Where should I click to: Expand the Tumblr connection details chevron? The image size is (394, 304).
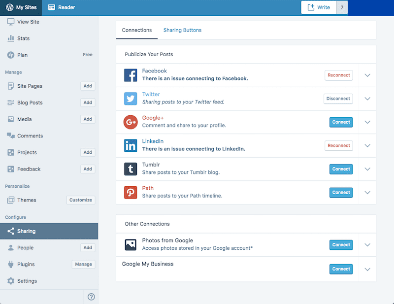click(367, 169)
